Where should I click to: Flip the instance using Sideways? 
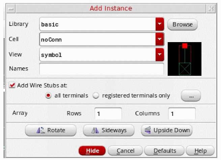108,130
